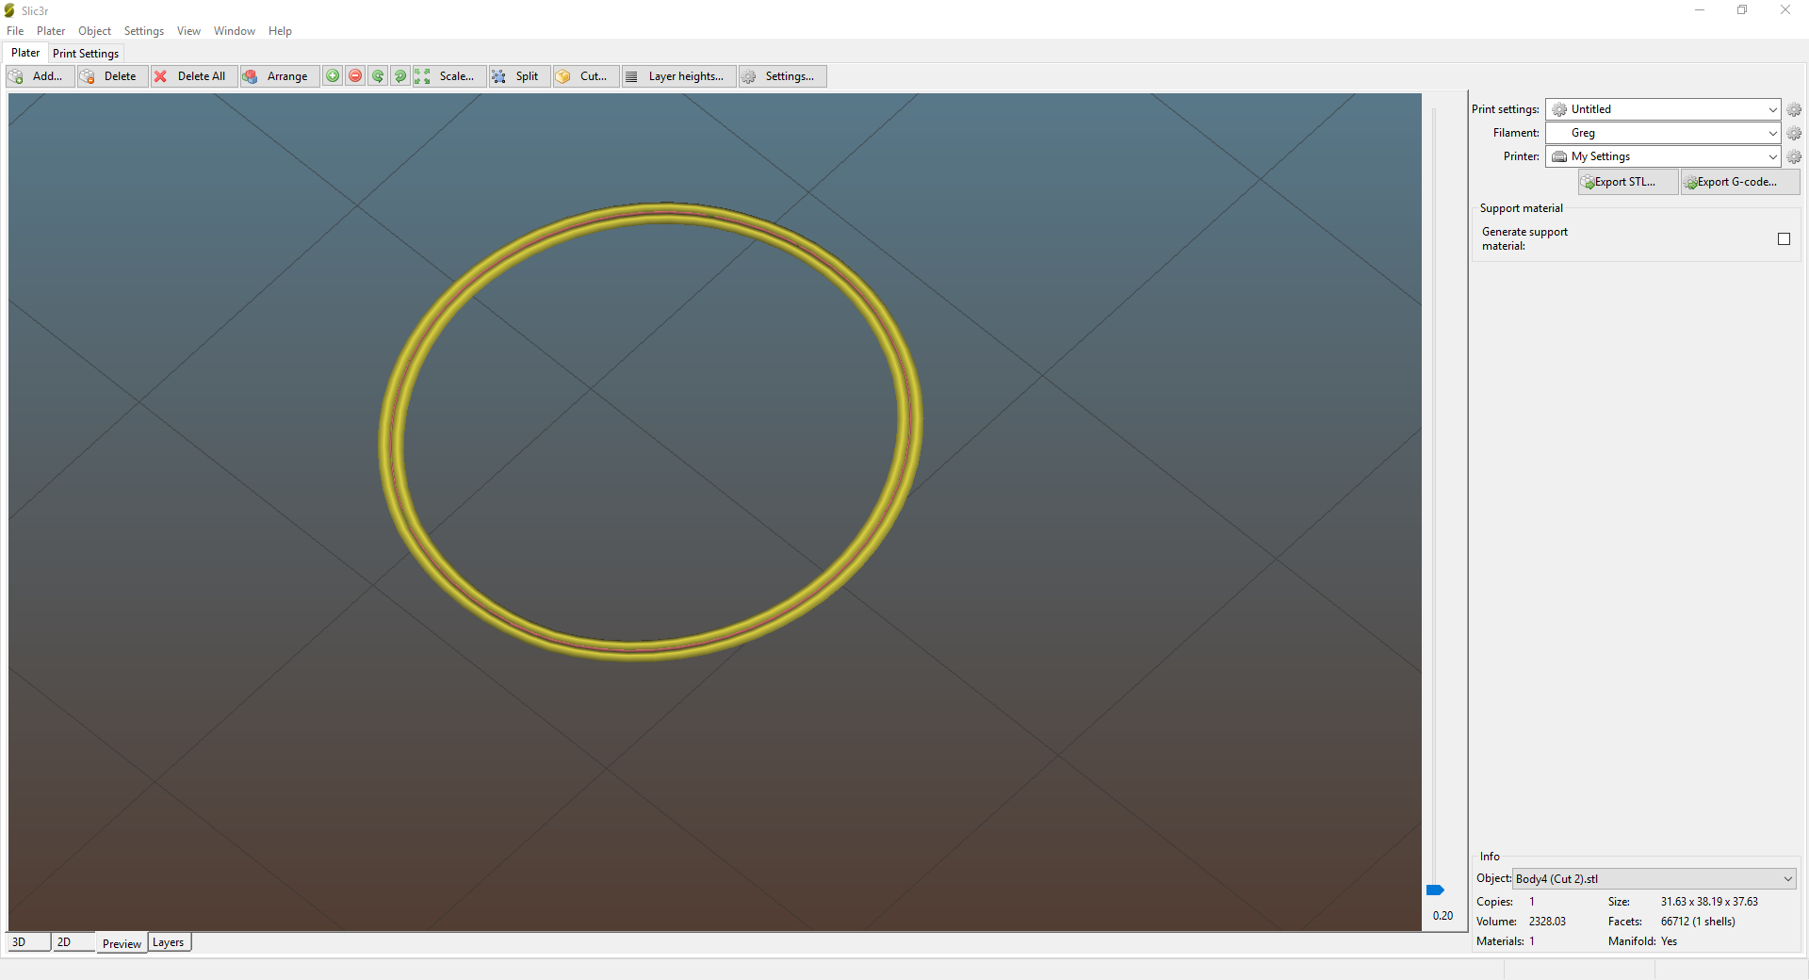Expand Filament dropdown showing Greg
The height and width of the screenshot is (980, 1809).
click(1663, 133)
